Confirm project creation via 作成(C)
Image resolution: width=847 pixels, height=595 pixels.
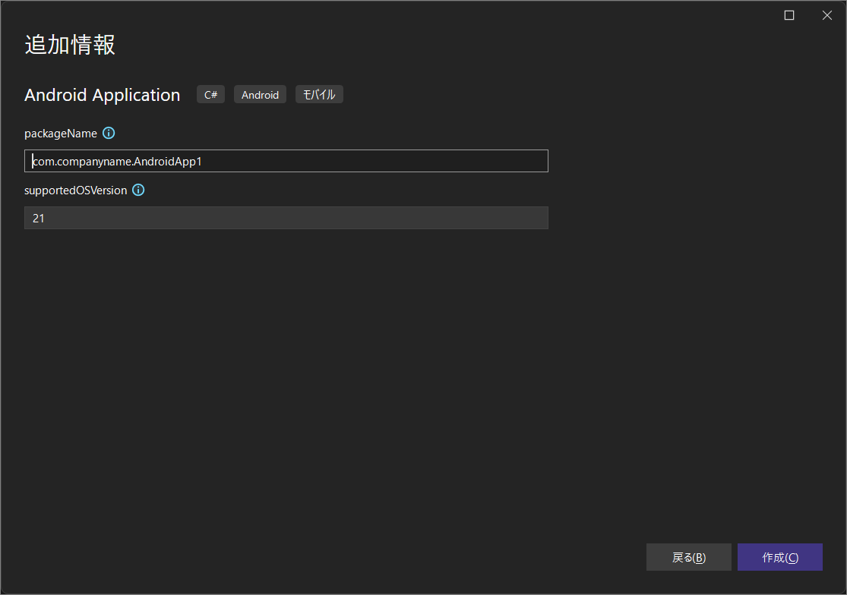tap(780, 556)
